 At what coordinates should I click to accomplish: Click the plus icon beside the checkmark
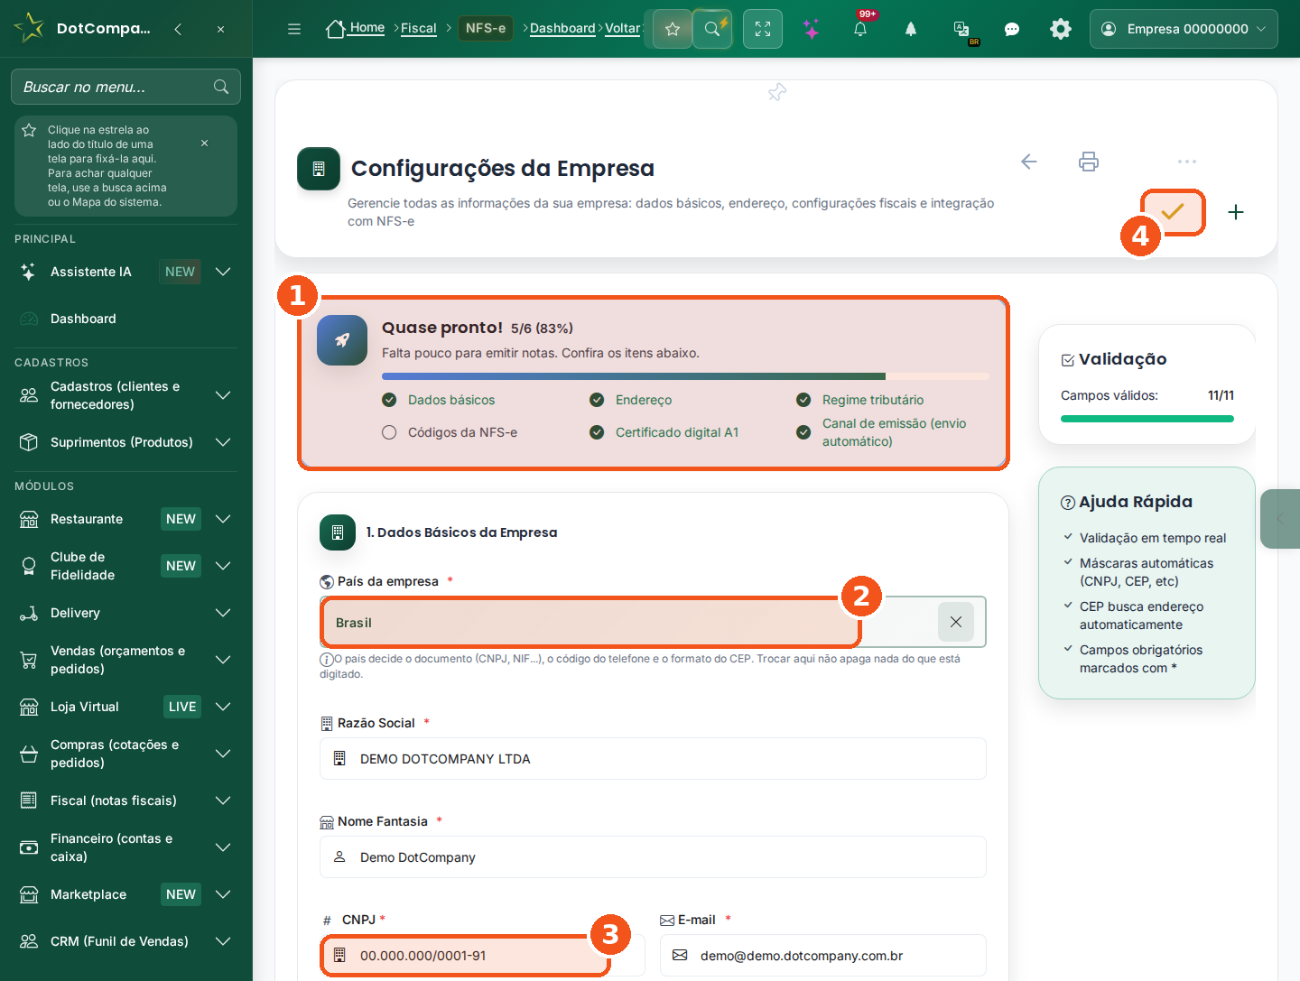point(1236,212)
